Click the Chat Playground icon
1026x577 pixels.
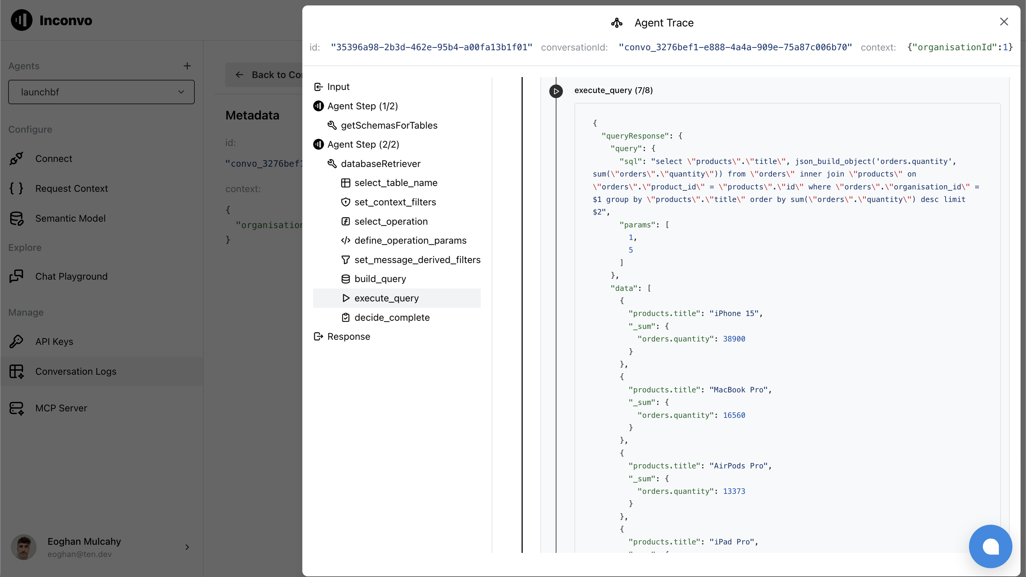pyautogui.click(x=16, y=276)
